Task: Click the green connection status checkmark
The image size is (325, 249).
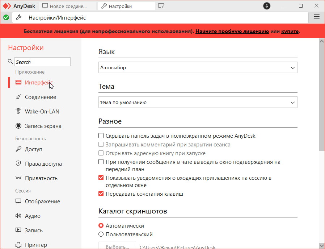Action: [6, 18]
